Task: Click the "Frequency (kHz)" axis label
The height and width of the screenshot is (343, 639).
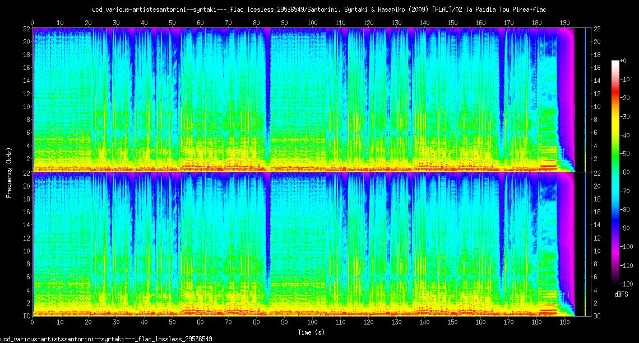Action: (x=9, y=173)
